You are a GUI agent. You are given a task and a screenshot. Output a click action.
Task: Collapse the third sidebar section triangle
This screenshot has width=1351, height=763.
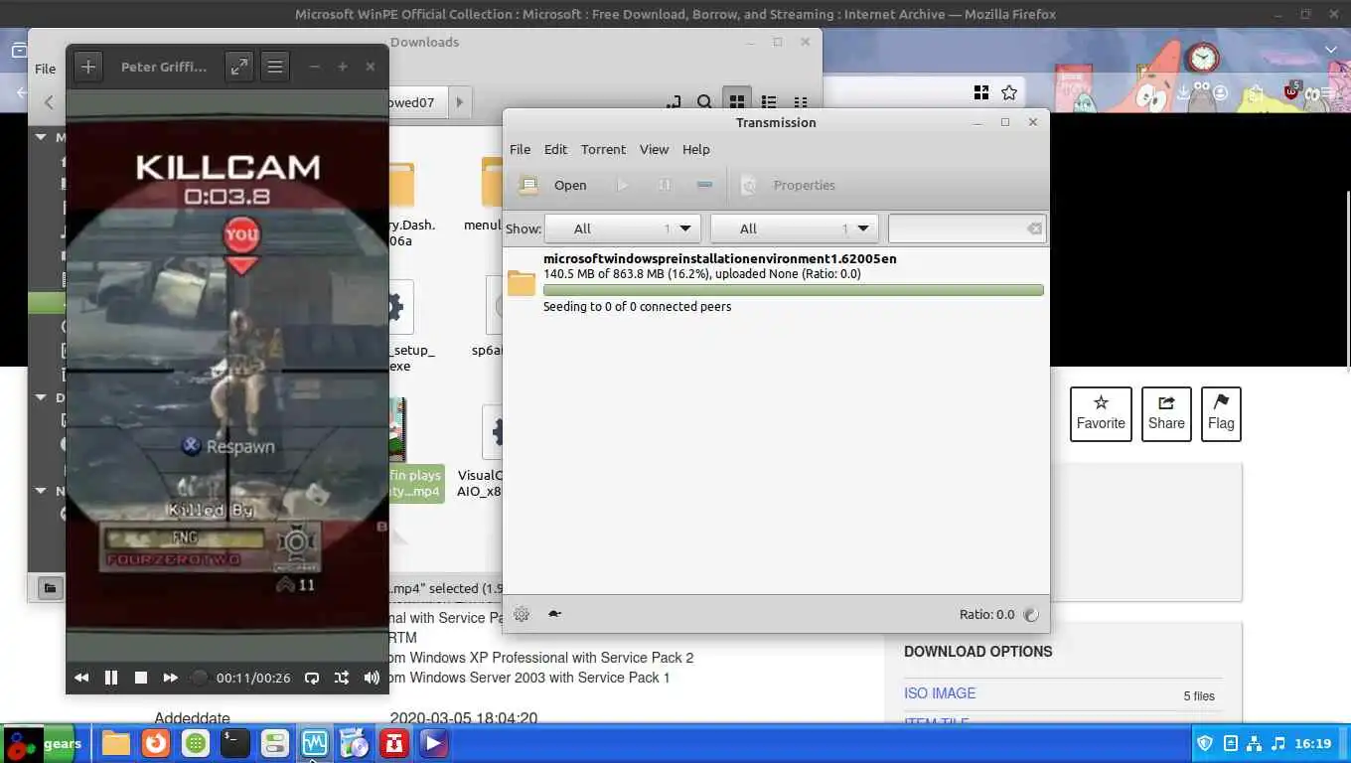42,491
